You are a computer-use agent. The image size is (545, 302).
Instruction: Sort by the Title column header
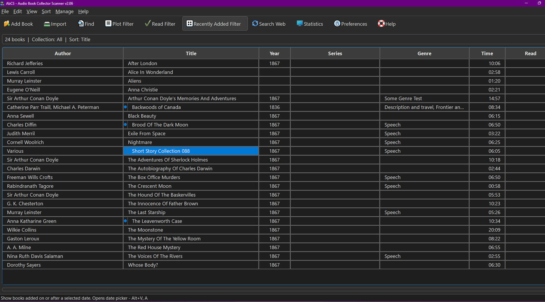191,53
